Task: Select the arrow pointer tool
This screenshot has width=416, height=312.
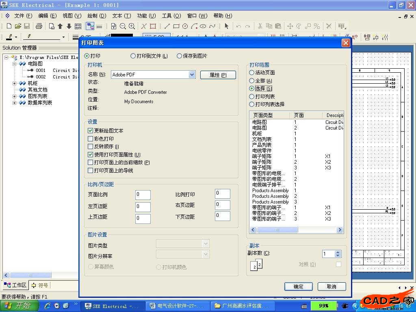Action: tap(226, 26)
